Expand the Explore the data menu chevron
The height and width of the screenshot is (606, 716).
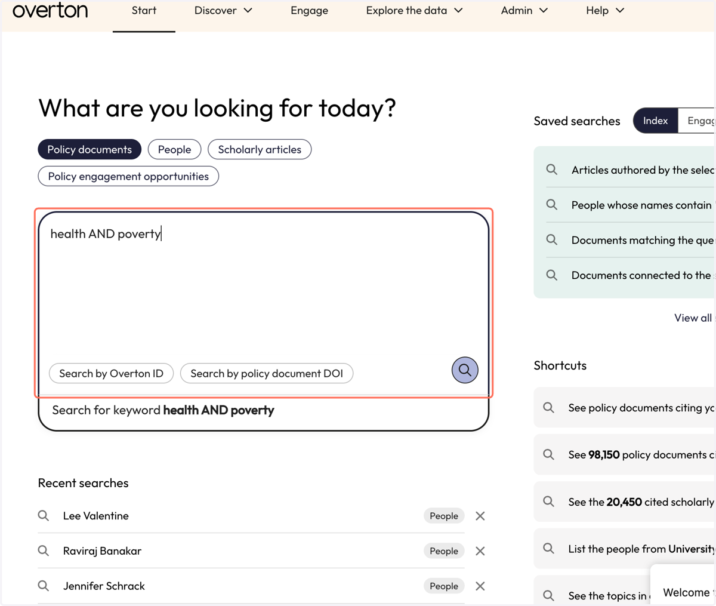pyautogui.click(x=458, y=11)
